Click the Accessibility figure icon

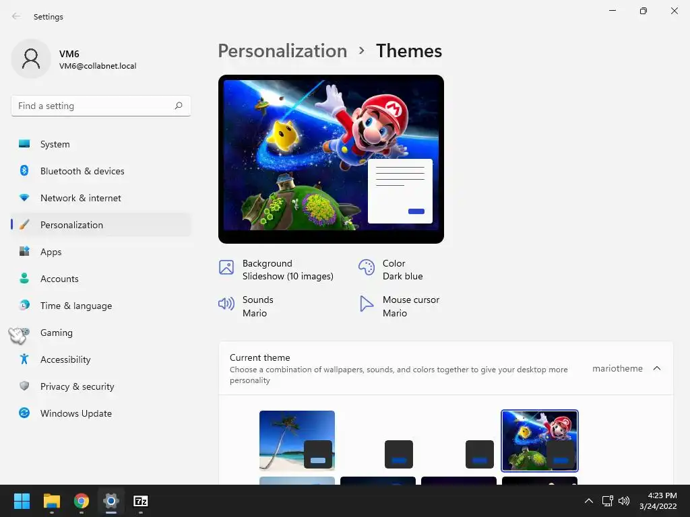(24, 359)
